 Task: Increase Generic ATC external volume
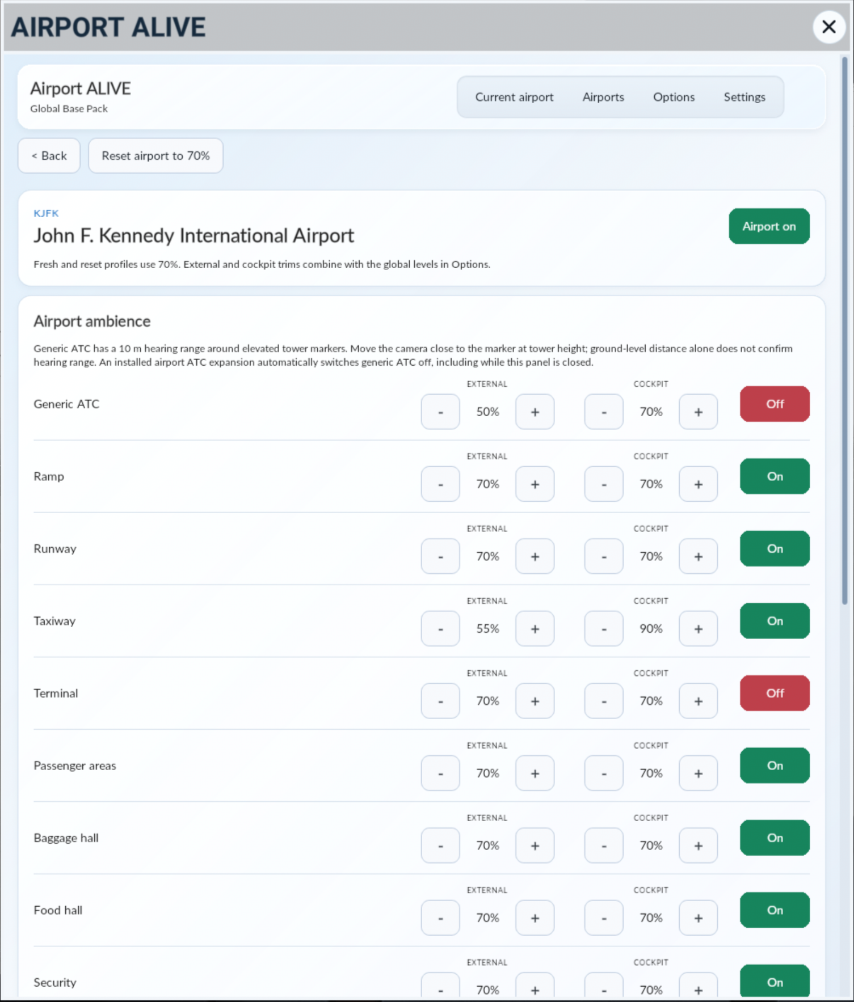point(535,412)
